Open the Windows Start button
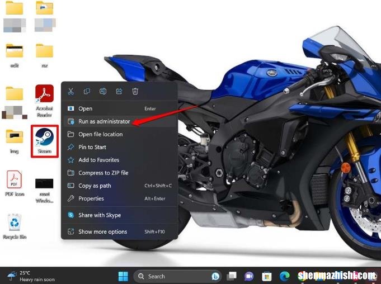The height and width of the screenshot is (284, 381). (123, 276)
